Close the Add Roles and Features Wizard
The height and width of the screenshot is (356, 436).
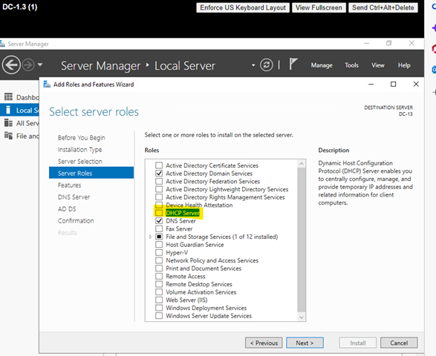click(x=416, y=84)
